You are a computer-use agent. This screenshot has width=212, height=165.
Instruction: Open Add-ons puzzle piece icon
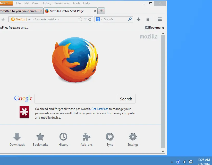(x=87, y=140)
